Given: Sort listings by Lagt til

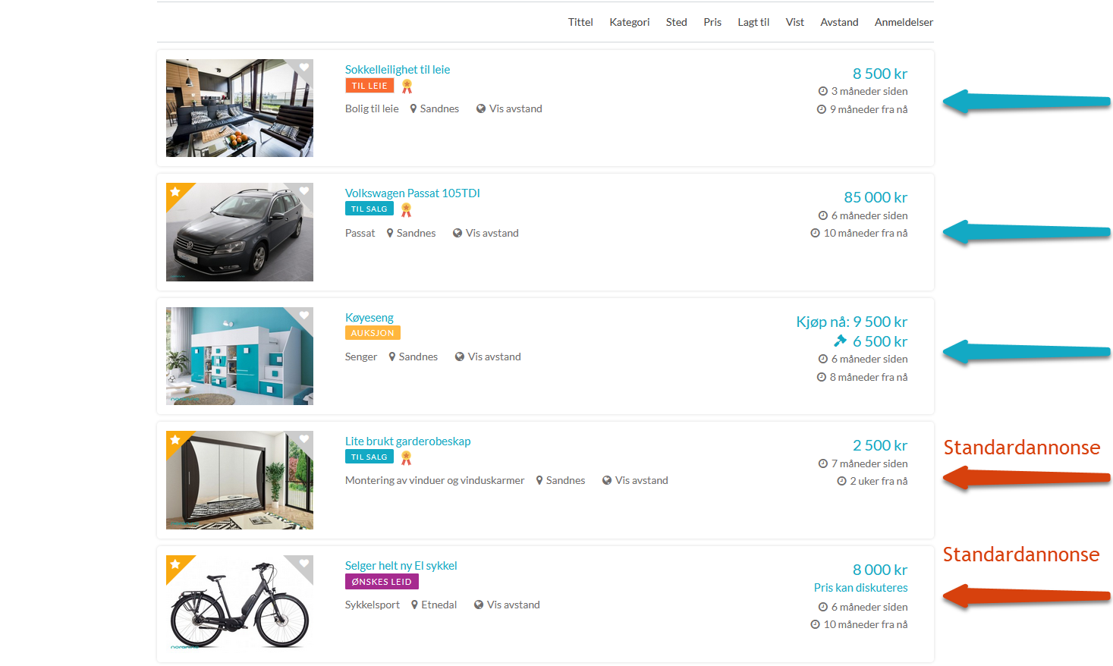Looking at the screenshot, I should coord(753,22).
